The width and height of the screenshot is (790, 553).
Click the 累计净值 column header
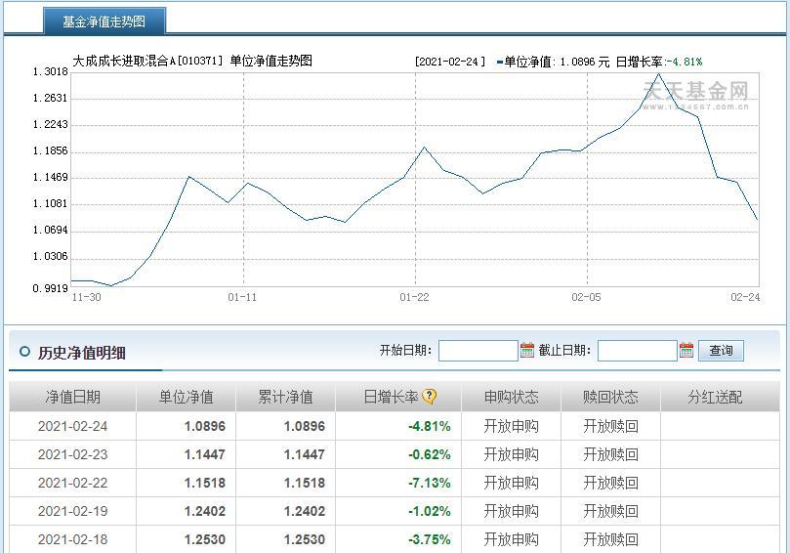(286, 397)
